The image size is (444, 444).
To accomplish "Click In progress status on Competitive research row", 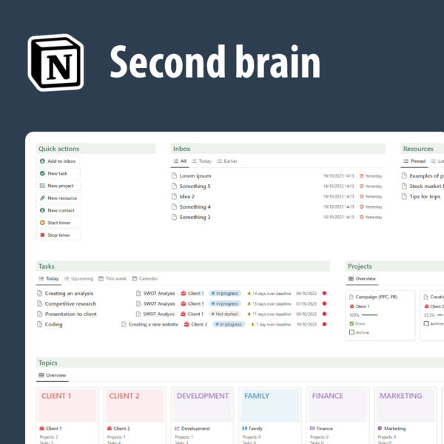I will pyautogui.click(x=225, y=303).
